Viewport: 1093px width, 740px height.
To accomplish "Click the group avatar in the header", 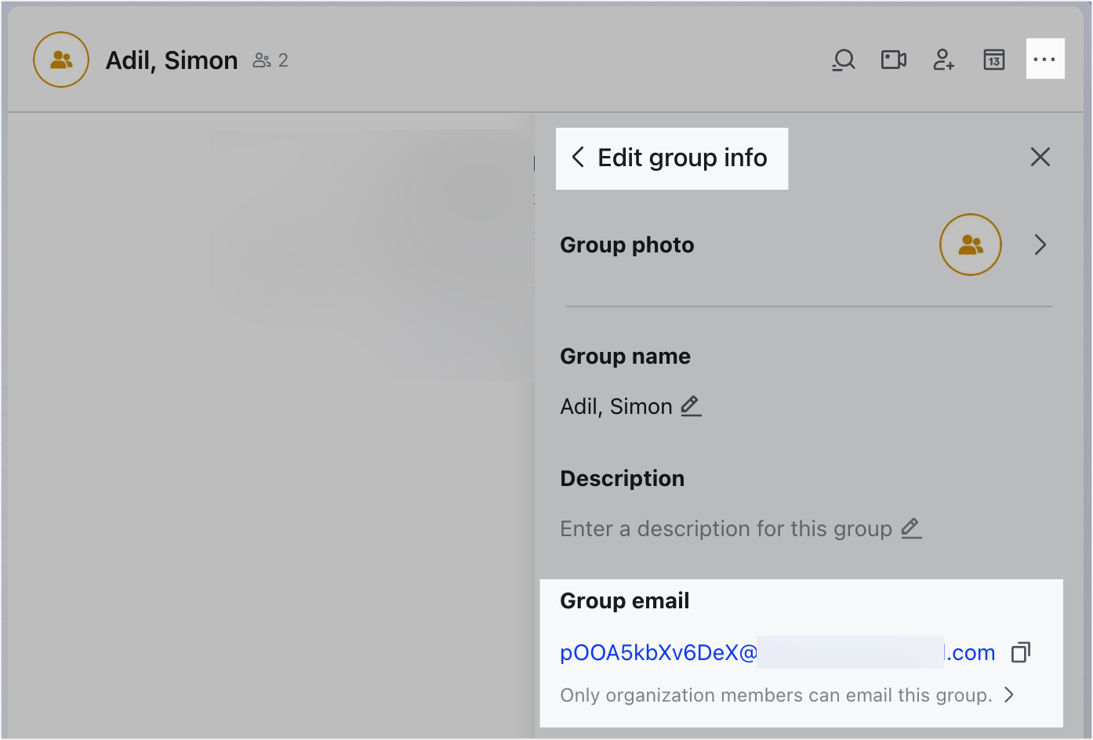I will (60, 59).
